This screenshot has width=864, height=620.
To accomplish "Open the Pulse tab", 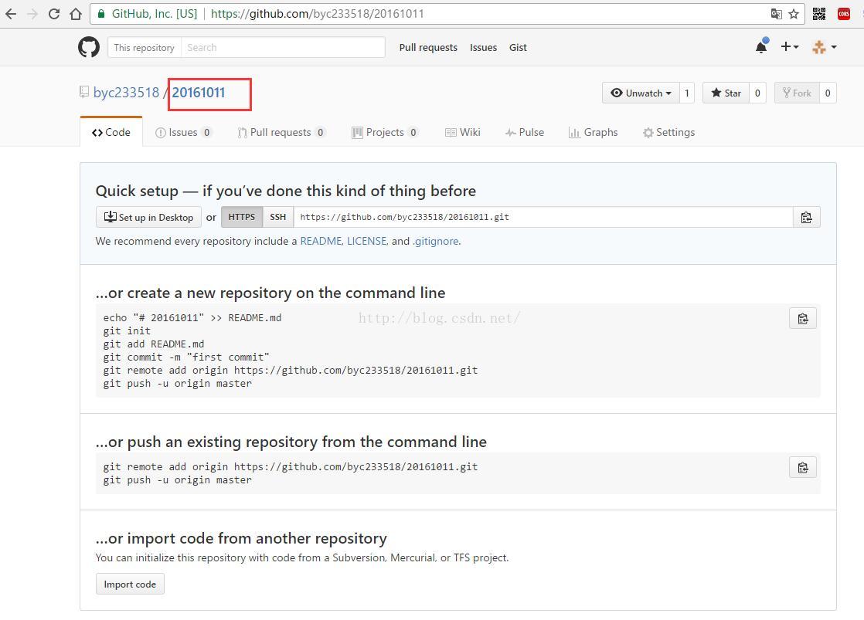I will (x=525, y=132).
